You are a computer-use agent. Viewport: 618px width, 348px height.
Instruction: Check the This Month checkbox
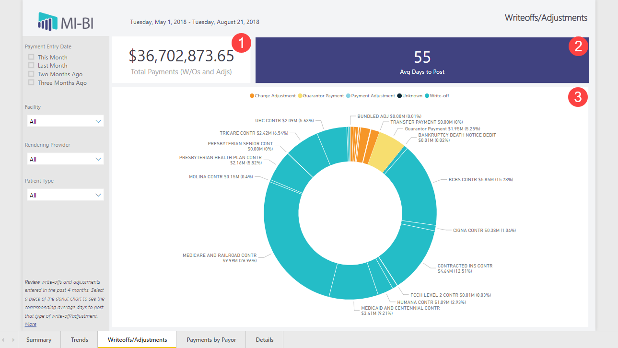pos(31,57)
